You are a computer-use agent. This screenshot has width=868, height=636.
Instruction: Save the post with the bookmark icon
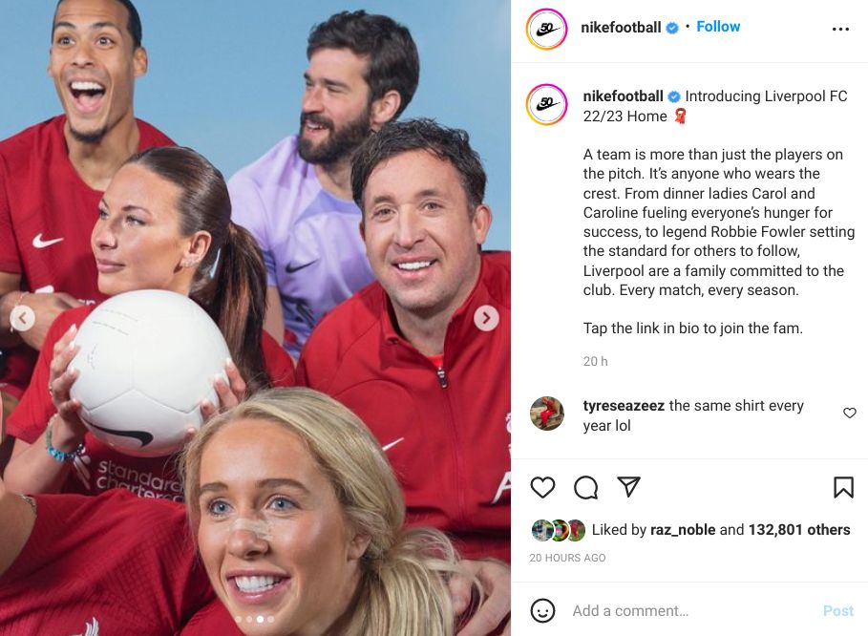(843, 488)
